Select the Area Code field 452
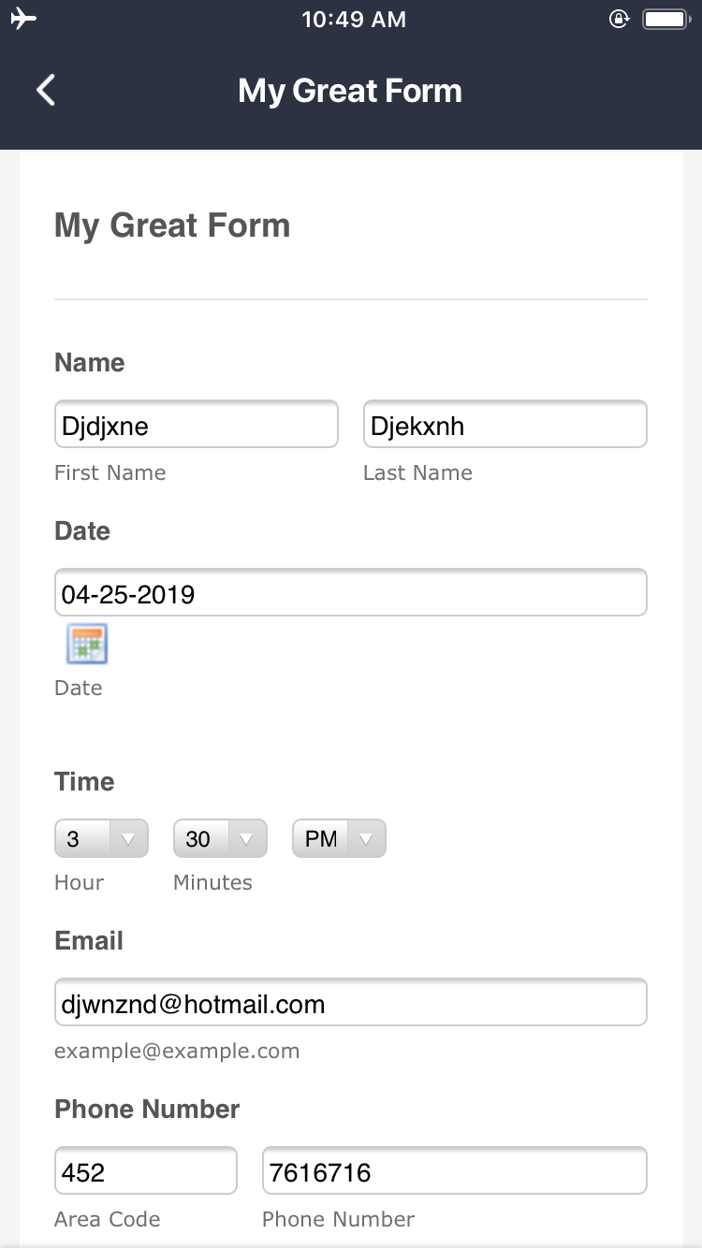 coord(146,1170)
